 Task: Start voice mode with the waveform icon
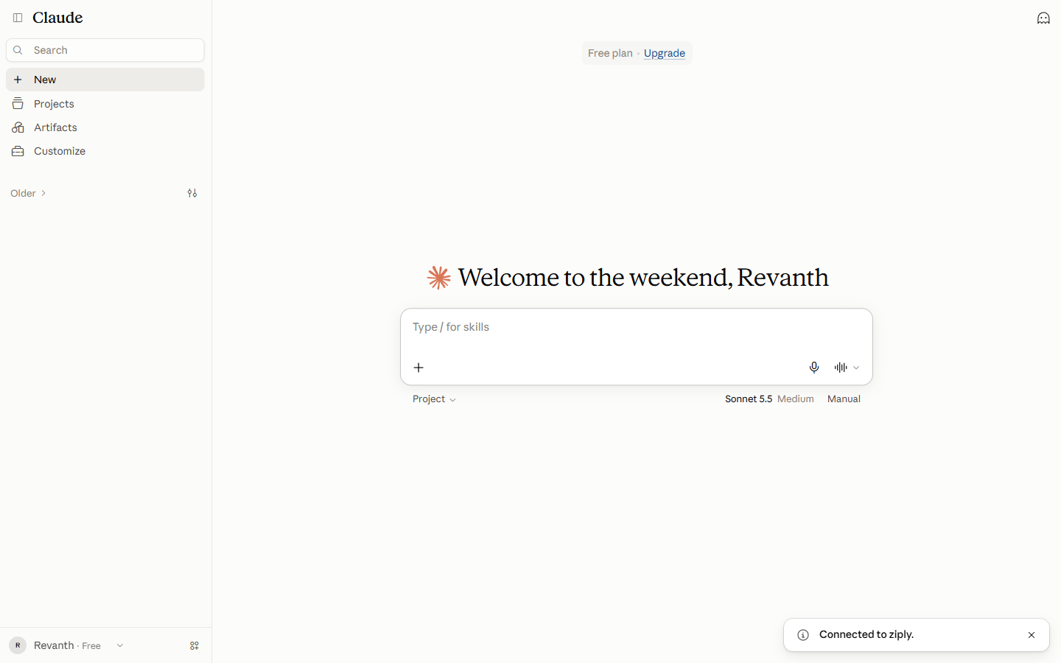[841, 368]
